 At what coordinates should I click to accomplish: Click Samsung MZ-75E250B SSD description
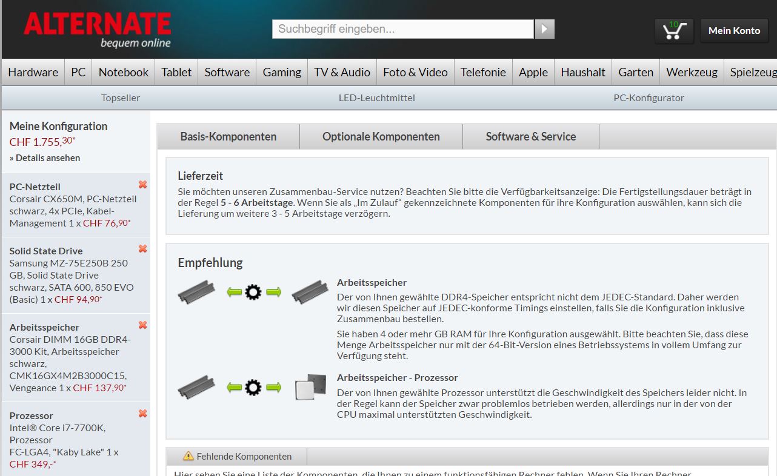coord(72,281)
